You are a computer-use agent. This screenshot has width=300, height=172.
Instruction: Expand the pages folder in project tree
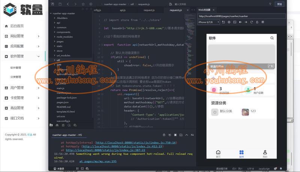54,41
